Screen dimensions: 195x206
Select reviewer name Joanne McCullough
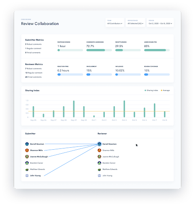click(111, 157)
